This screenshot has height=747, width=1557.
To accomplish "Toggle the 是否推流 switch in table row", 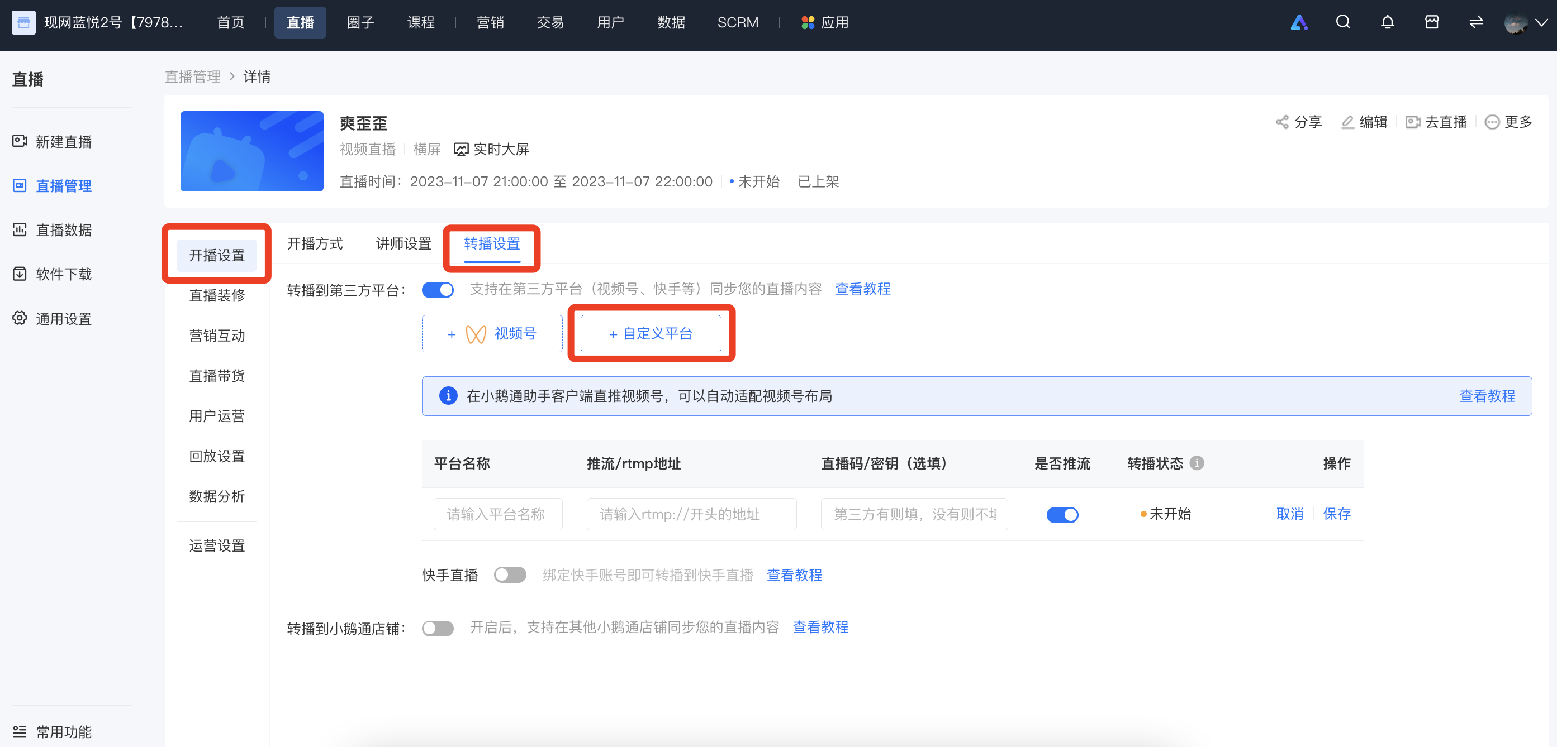I will 1062,515.
